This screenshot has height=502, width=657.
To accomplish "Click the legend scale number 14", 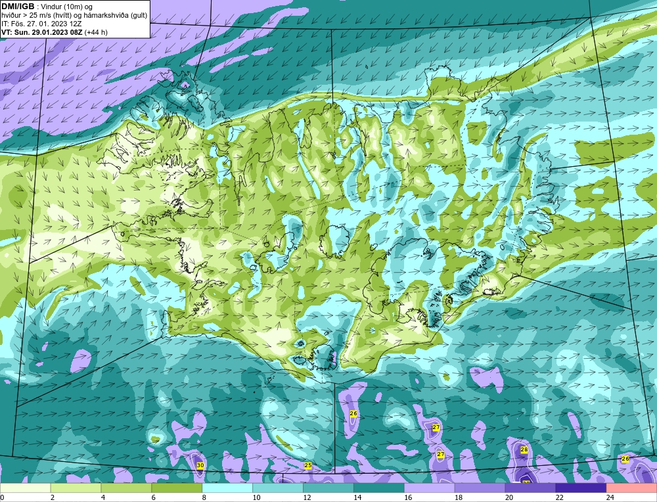I will click(357, 497).
